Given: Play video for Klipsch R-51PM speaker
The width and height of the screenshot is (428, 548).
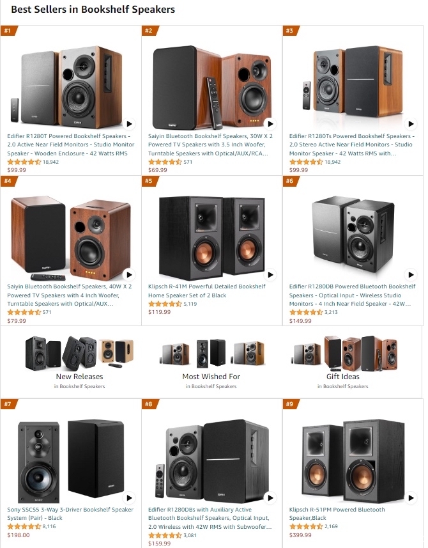Looking at the screenshot, I should tap(411, 497).
